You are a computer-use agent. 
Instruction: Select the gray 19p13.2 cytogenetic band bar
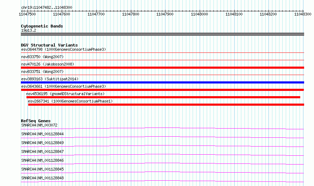point(162,34)
